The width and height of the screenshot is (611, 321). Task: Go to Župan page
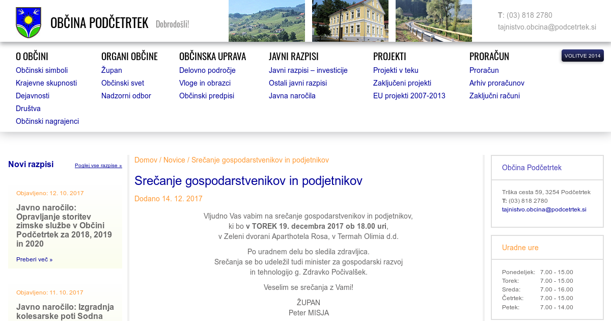click(x=112, y=70)
